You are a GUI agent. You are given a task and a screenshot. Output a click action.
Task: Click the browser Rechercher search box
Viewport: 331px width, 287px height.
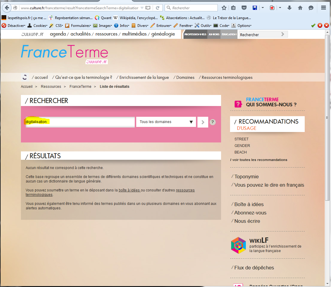(191, 8)
